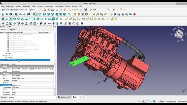This screenshot has height=105, width=187.
Task: Open the Array tools dropdown arrow
Action: tap(37, 23)
